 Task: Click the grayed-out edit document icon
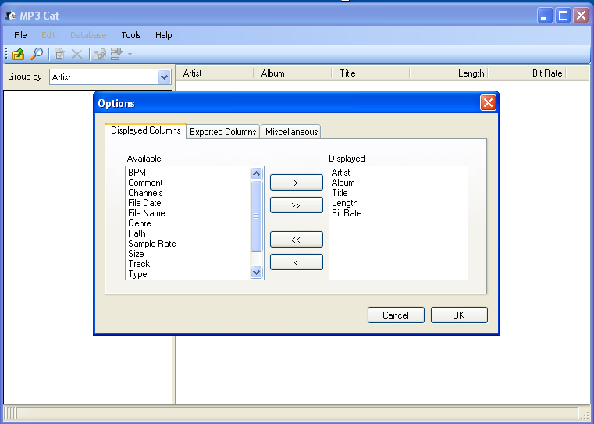click(x=59, y=54)
